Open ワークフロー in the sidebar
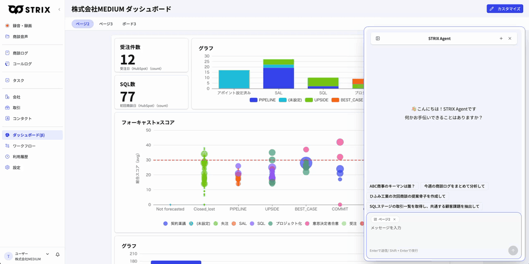This screenshot has height=264, width=529. 33,146
